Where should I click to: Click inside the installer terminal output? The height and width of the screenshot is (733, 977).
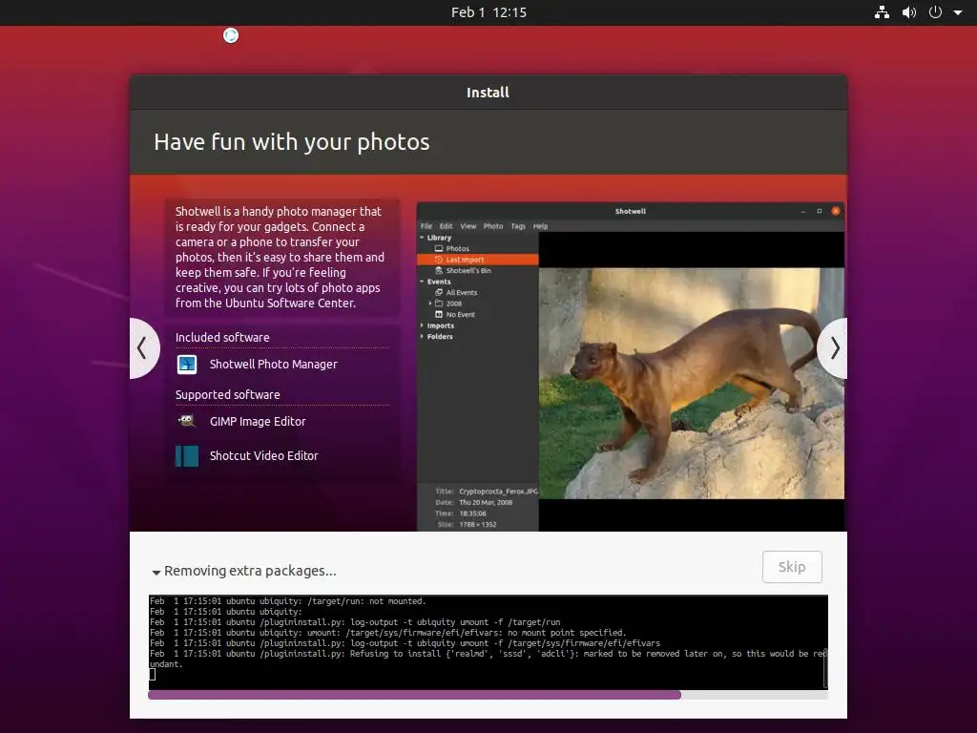tap(486, 642)
